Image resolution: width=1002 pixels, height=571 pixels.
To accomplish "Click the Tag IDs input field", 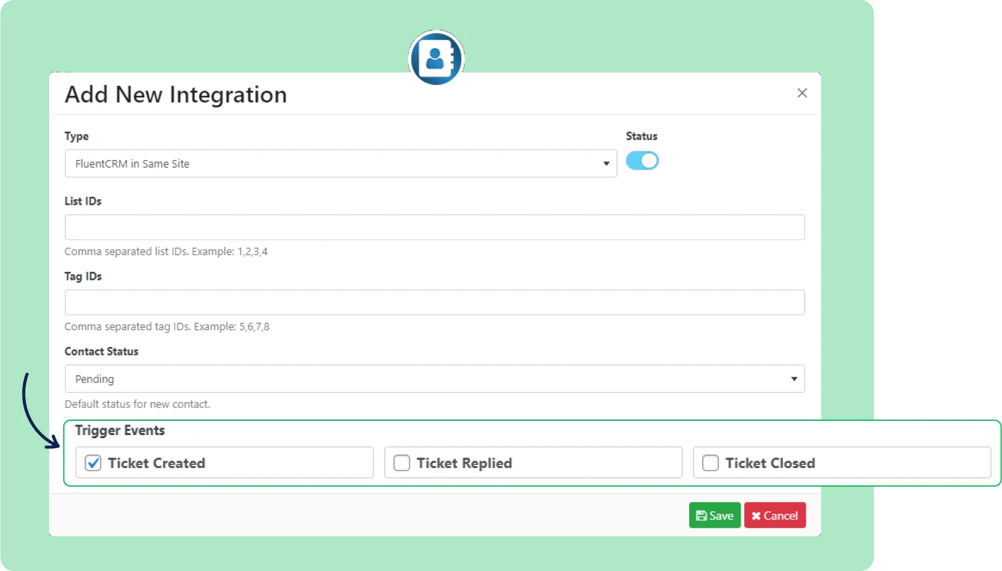I will [435, 302].
